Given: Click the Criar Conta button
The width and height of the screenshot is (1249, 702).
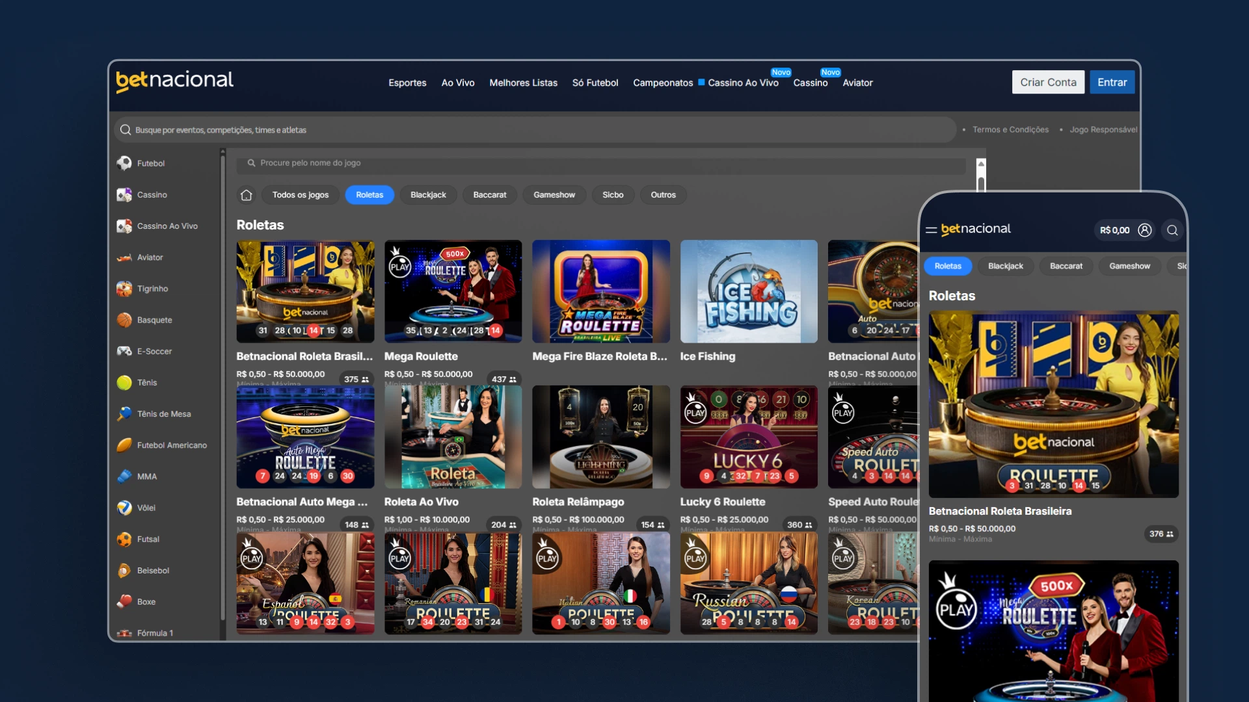Looking at the screenshot, I should click(x=1048, y=82).
